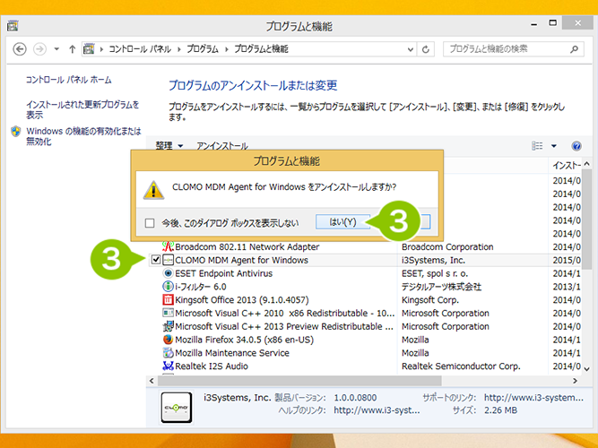Image resolution: width=598 pixels, height=448 pixels.
Task: Open recent locations dropdown arrow
Action: (x=56, y=49)
